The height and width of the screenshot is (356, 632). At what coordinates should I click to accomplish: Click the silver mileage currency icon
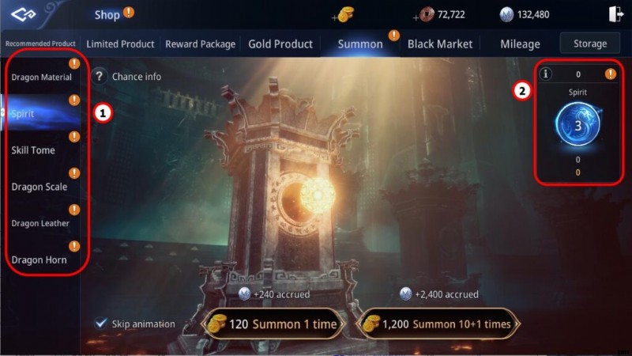506,15
